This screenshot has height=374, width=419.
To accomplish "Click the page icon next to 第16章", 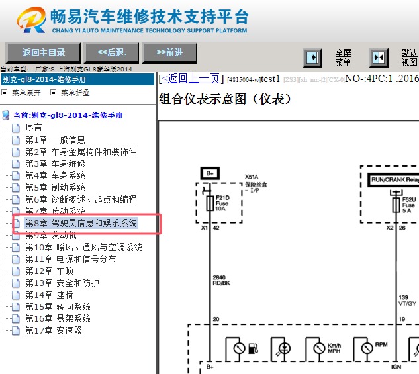I will [16, 318].
